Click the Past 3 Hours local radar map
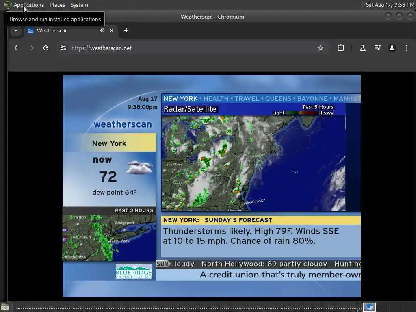The height and width of the screenshot is (312, 416). [x=109, y=238]
